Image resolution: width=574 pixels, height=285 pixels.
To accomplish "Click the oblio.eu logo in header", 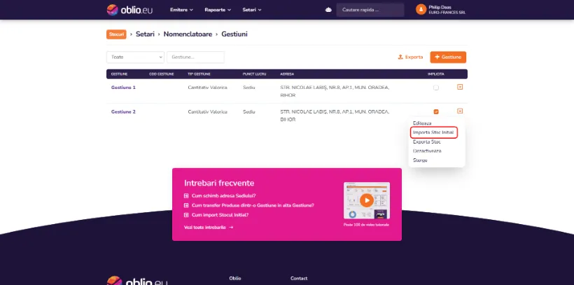I will tap(129, 10).
